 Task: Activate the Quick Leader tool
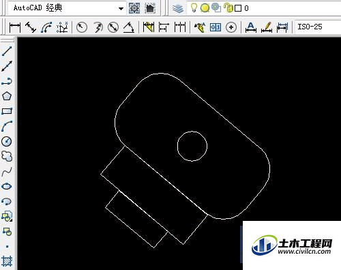(x=200, y=27)
